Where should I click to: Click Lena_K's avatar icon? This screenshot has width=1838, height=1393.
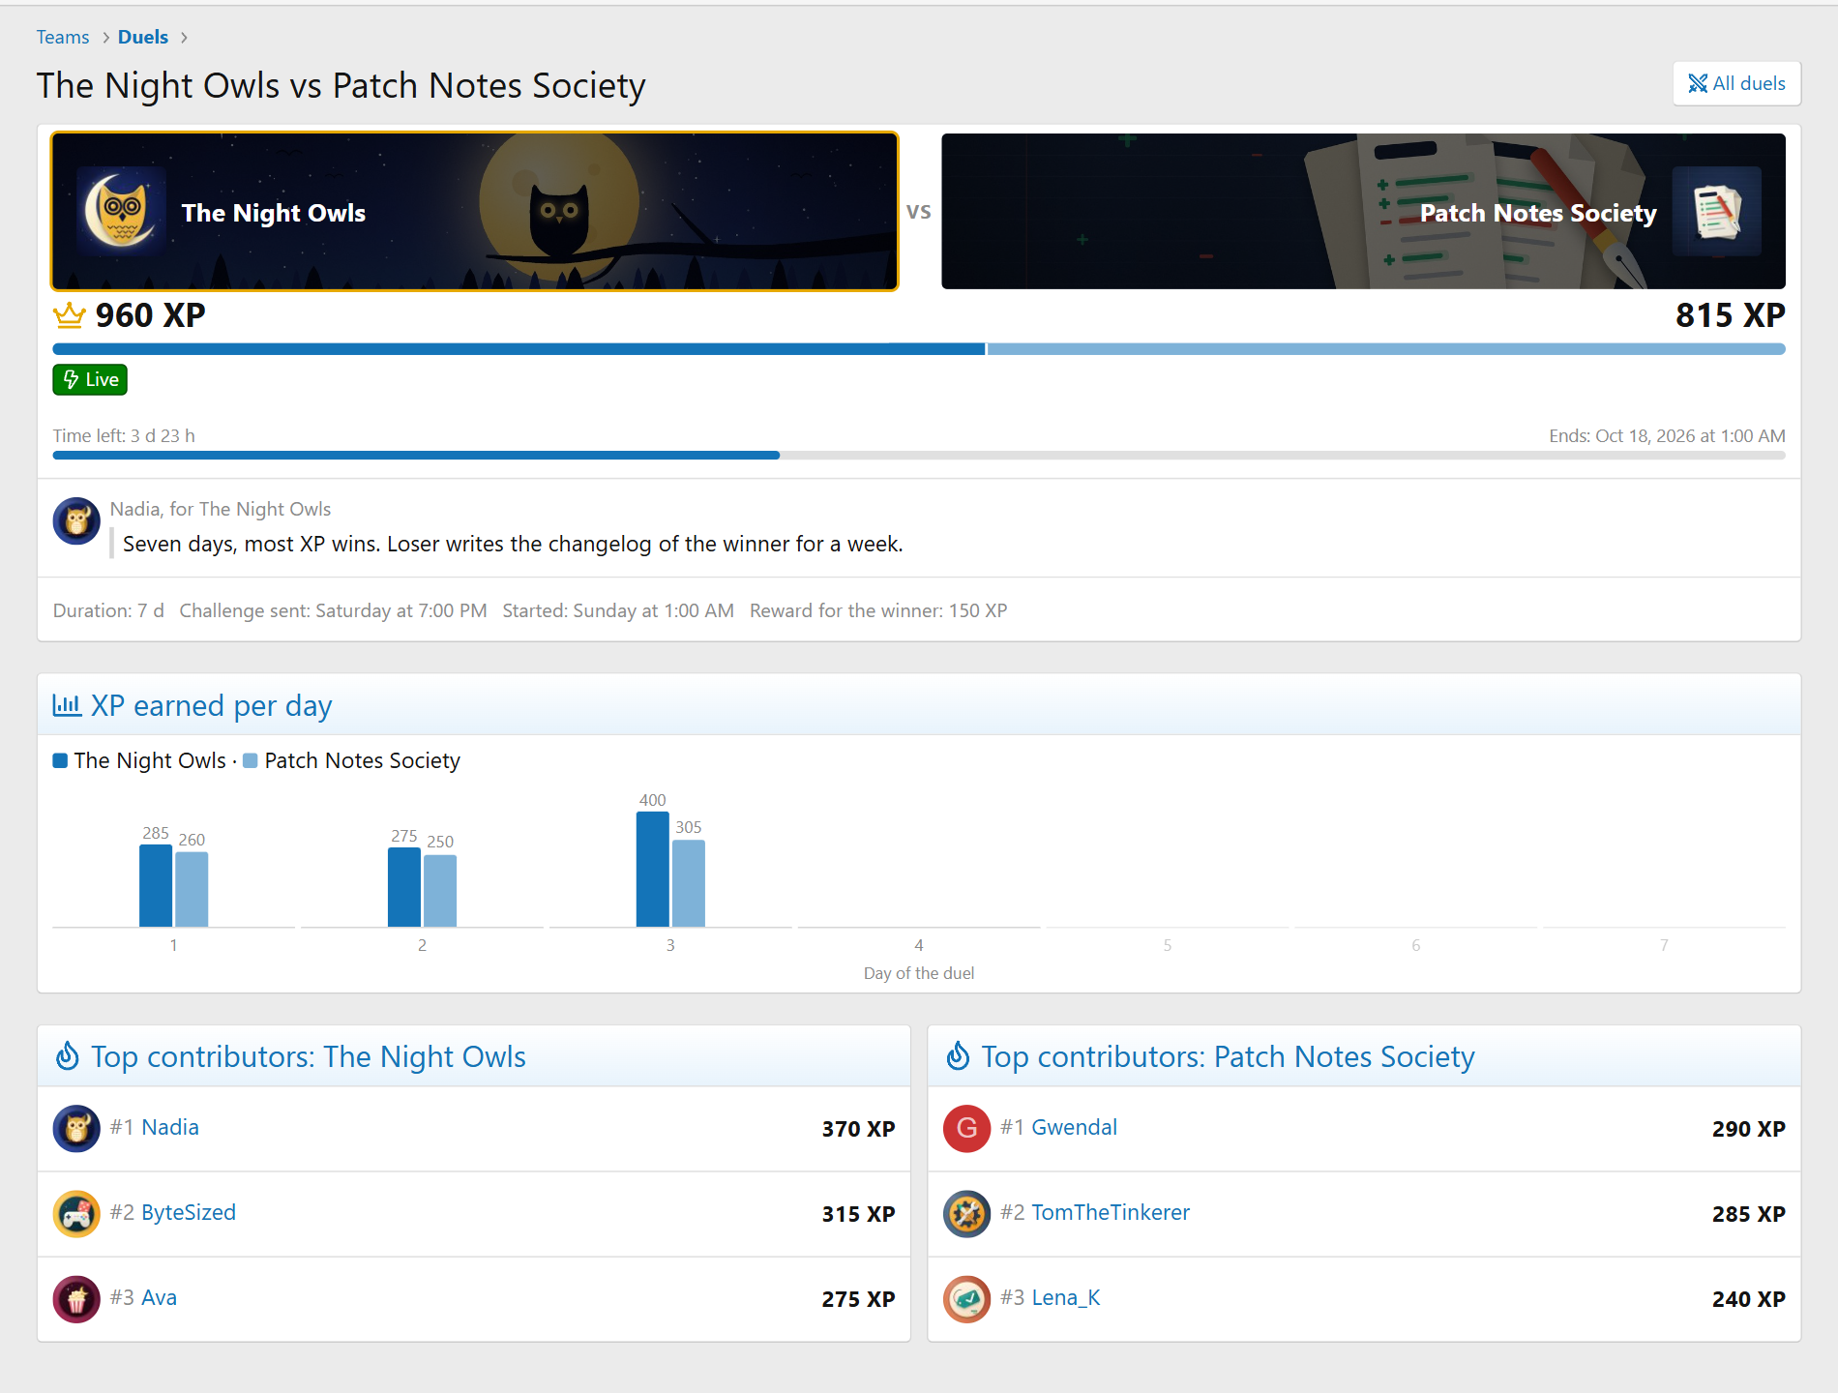(x=966, y=1299)
